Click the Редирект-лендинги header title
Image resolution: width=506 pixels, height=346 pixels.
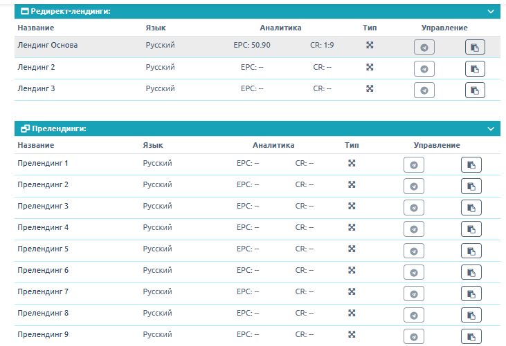click(x=71, y=11)
